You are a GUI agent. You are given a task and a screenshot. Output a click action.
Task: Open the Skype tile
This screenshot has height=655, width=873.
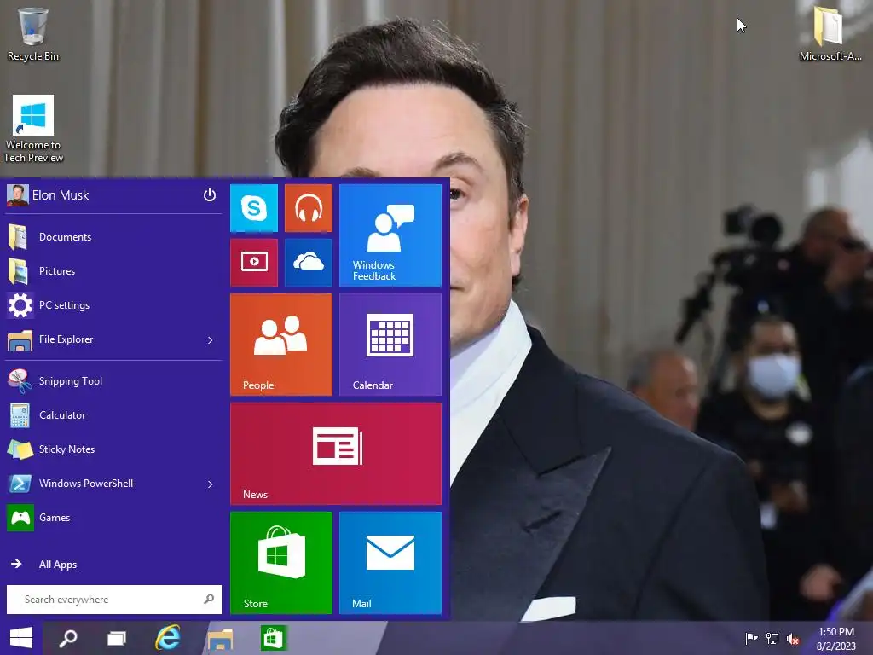coord(254,208)
